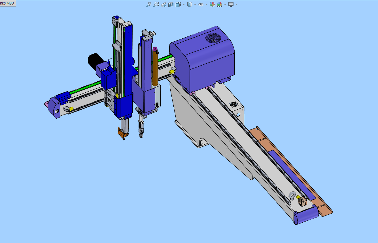Click the View Settings monitor icon
Screen dimensions: 378x243
point(231,5)
